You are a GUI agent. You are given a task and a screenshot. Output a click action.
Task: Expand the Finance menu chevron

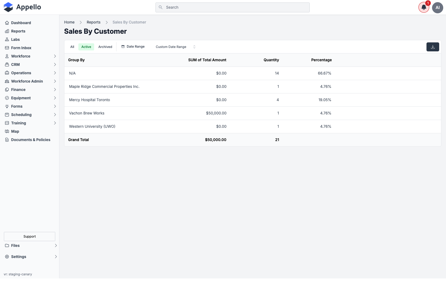pyautogui.click(x=55, y=90)
